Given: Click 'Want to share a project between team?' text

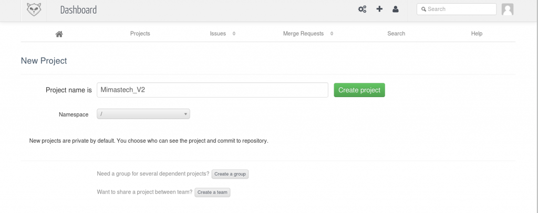Looking at the screenshot, I should coord(145,192).
